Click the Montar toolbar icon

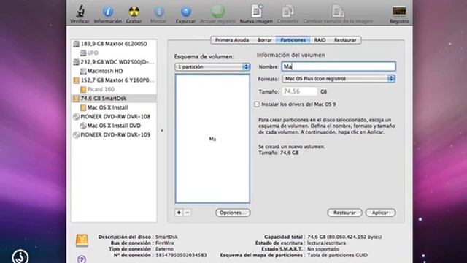(x=159, y=12)
